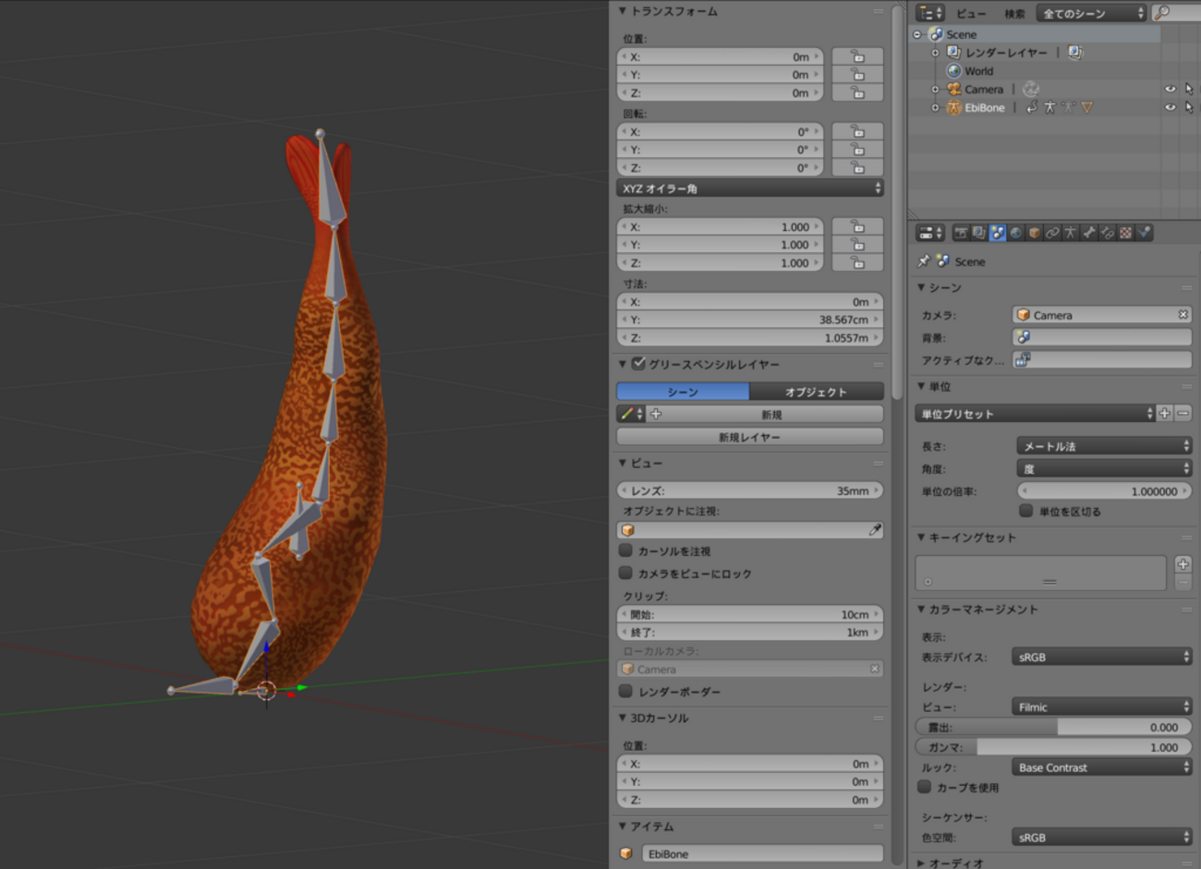Screen dimensions: 1201x869
Task: Enable the カーソルを注視 checkbox
Action: [626, 551]
